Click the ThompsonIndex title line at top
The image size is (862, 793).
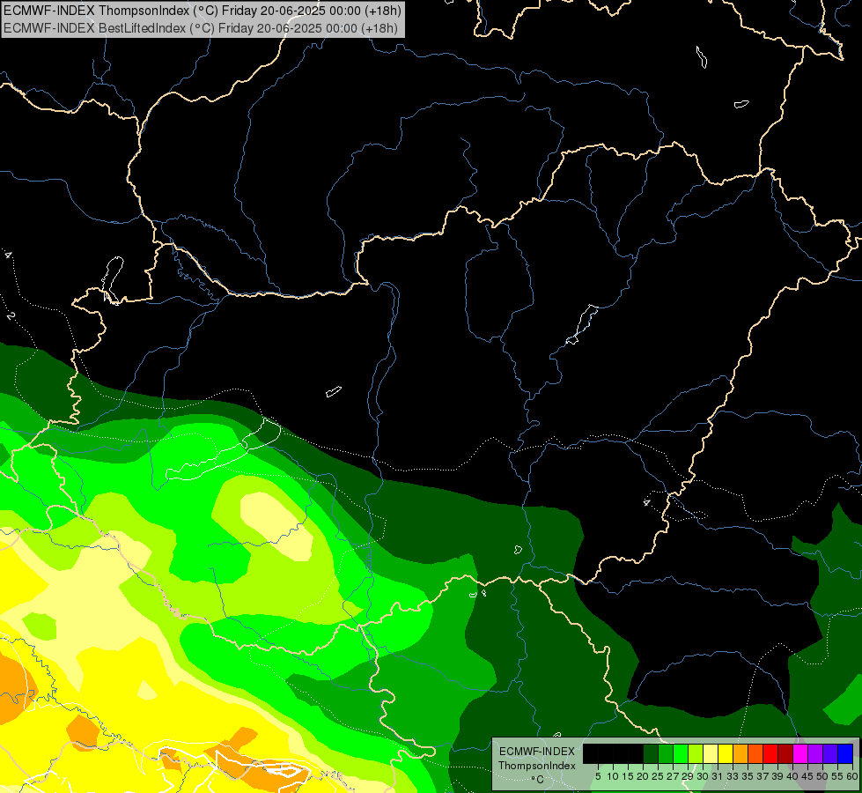point(203,11)
